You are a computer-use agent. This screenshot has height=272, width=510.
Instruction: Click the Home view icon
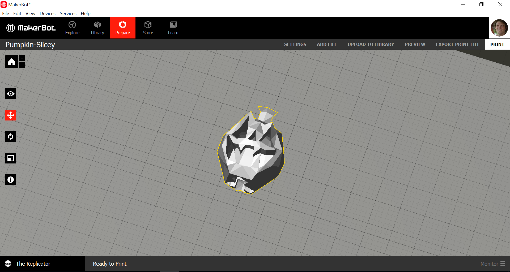pyautogui.click(x=11, y=62)
